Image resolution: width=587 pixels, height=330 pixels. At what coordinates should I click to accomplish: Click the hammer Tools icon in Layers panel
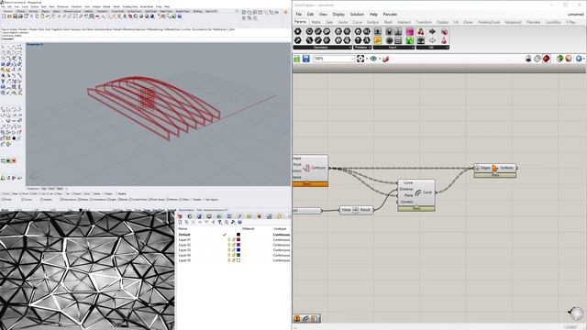(233, 222)
